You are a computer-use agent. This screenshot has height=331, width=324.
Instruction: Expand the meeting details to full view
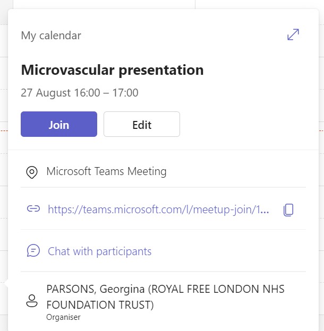pyautogui.click(x=293, y=35)
